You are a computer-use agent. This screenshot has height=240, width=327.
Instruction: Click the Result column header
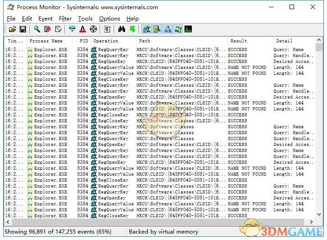pyautogui.click(x=250, y=41)
